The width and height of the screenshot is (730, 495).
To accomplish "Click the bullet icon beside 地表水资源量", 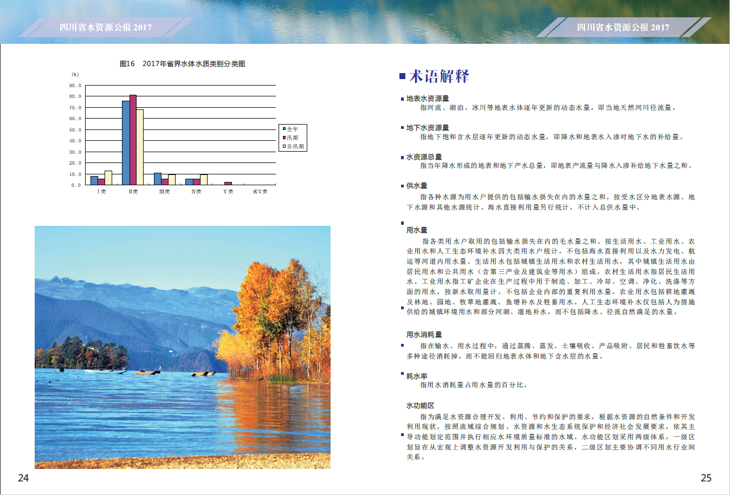I will tap(402, 99).
